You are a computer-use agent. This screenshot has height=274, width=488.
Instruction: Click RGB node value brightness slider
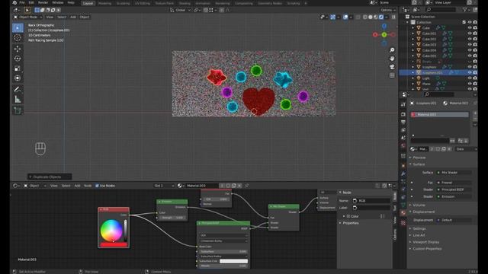tap(125, 231)
